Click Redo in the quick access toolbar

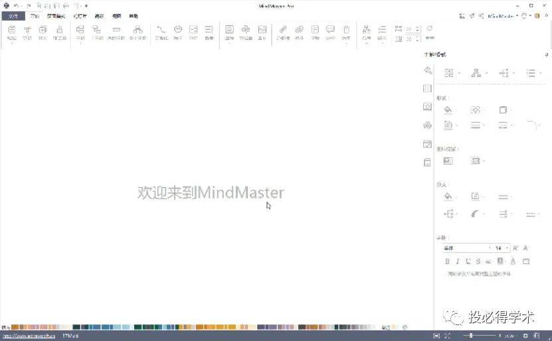click(29, 6)
